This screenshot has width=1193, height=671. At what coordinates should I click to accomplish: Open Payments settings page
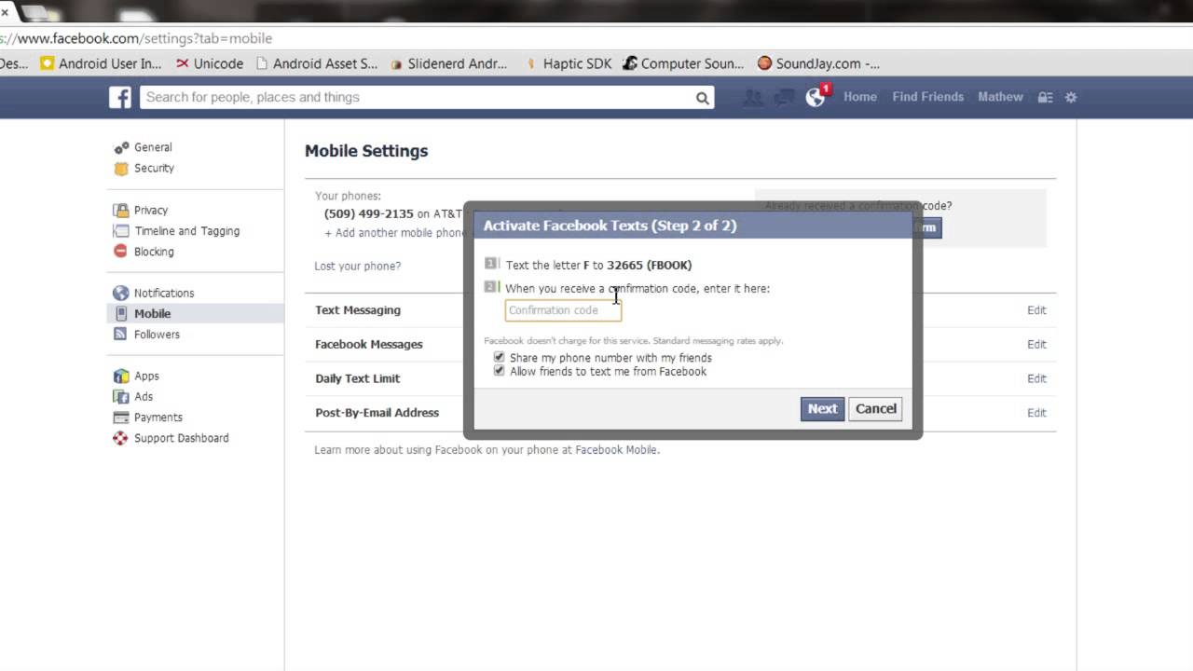(158, 418)
